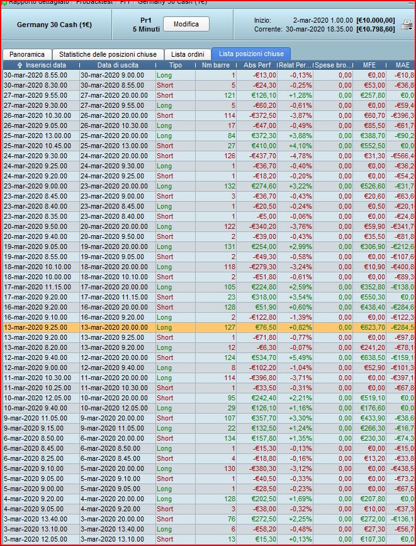Image resolution: width=416 pixels, height=546 pixels.
Task: Click Abs Perf value €202,50
Action: [264, 499]
